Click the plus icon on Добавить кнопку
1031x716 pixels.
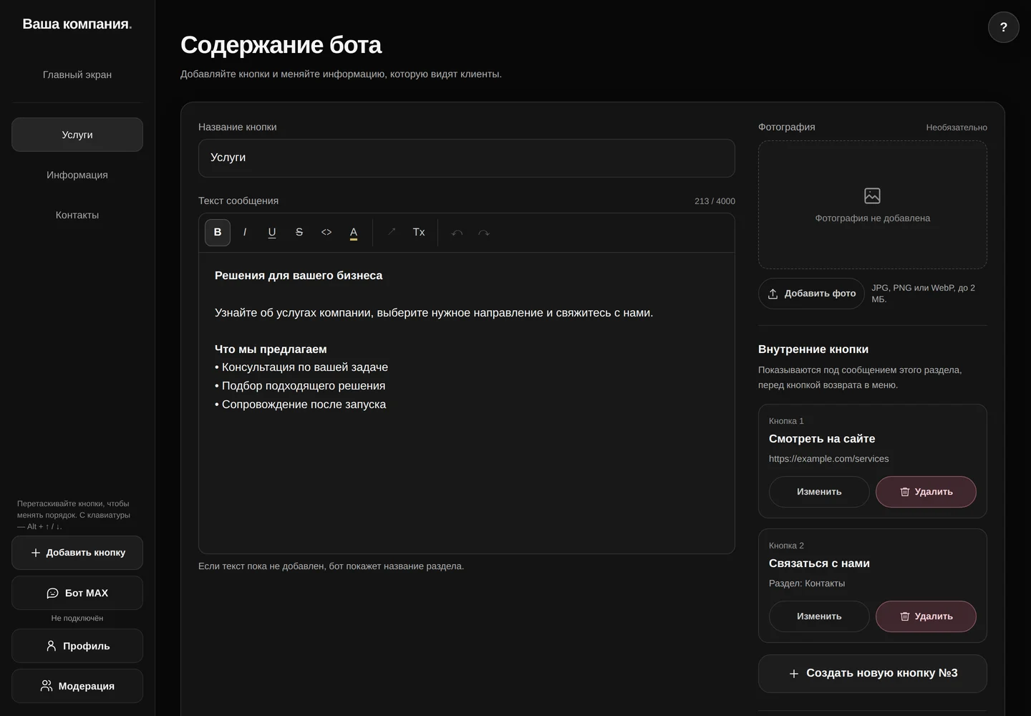tap(36, 553)
